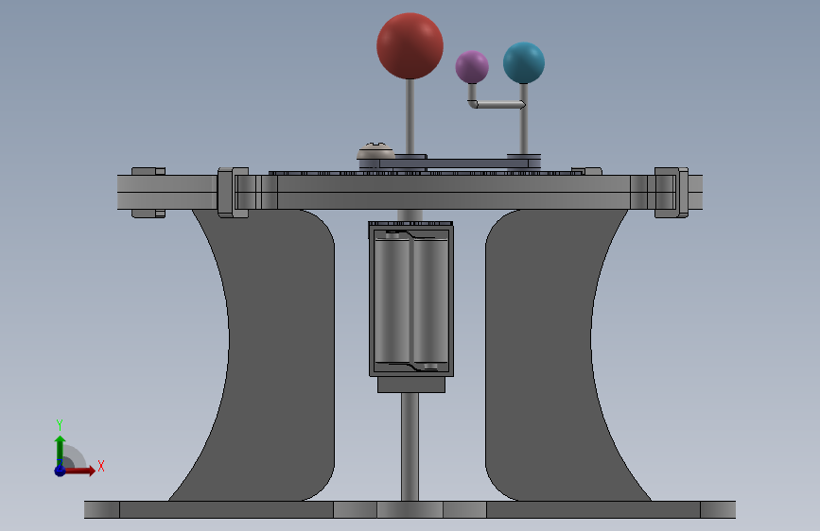This screenshot has height=531, width=820.
Task: Select the large red sphere
Action: click(x=410, y=46)
